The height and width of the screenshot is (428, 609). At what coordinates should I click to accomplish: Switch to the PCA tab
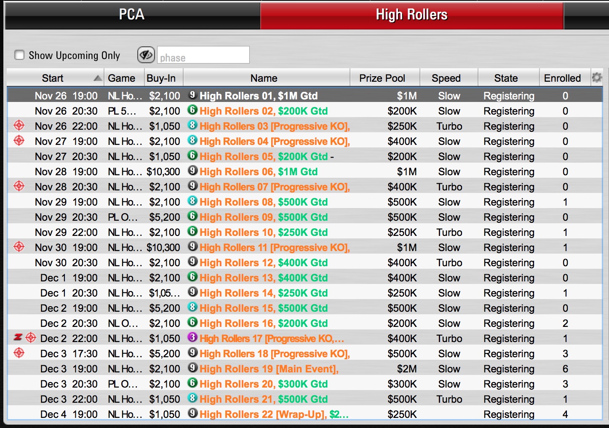132,15
